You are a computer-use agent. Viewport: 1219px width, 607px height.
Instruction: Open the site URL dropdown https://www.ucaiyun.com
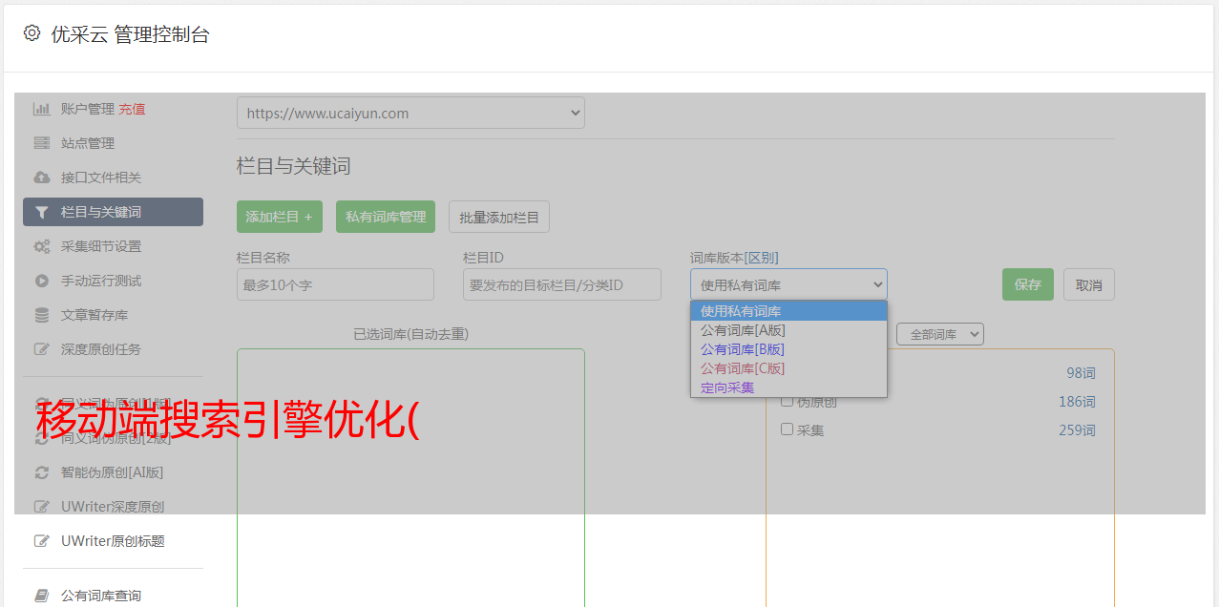click(410, 113)
